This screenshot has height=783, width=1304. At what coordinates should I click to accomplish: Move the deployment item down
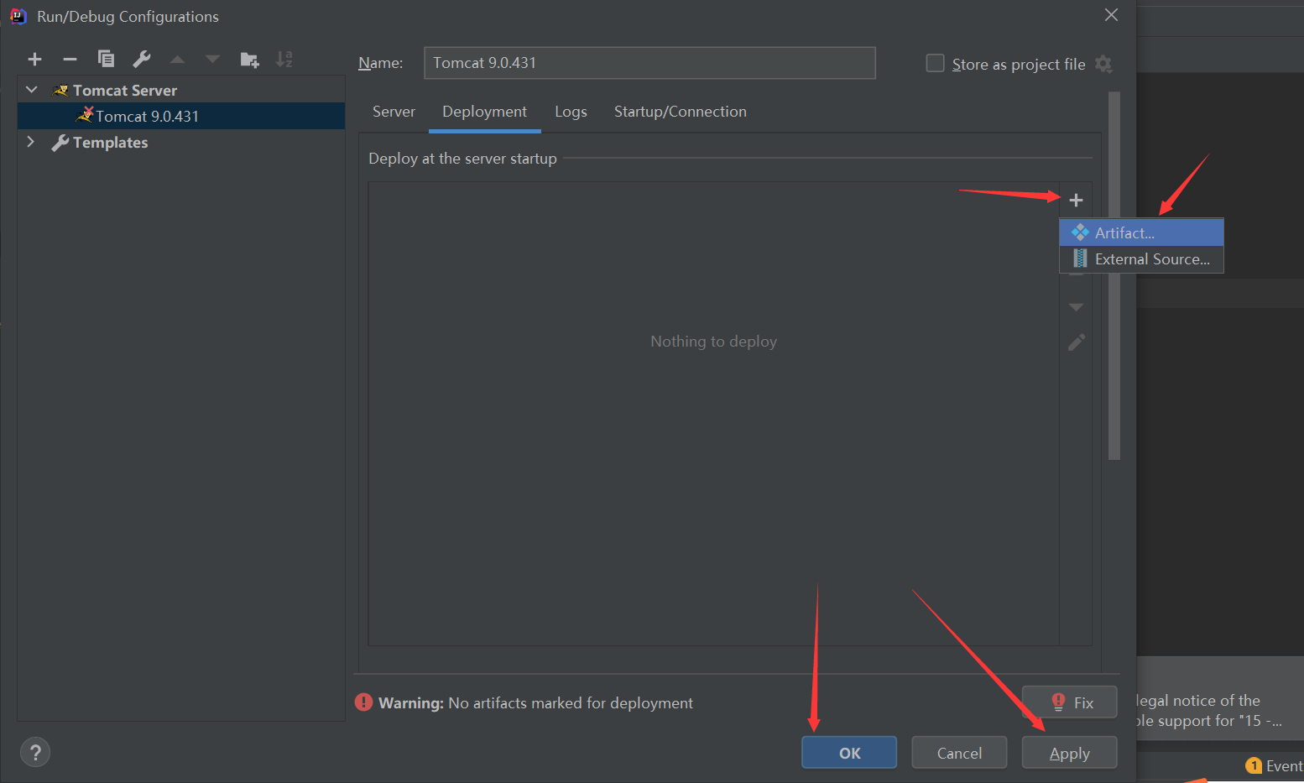[x=1076, y=307]
